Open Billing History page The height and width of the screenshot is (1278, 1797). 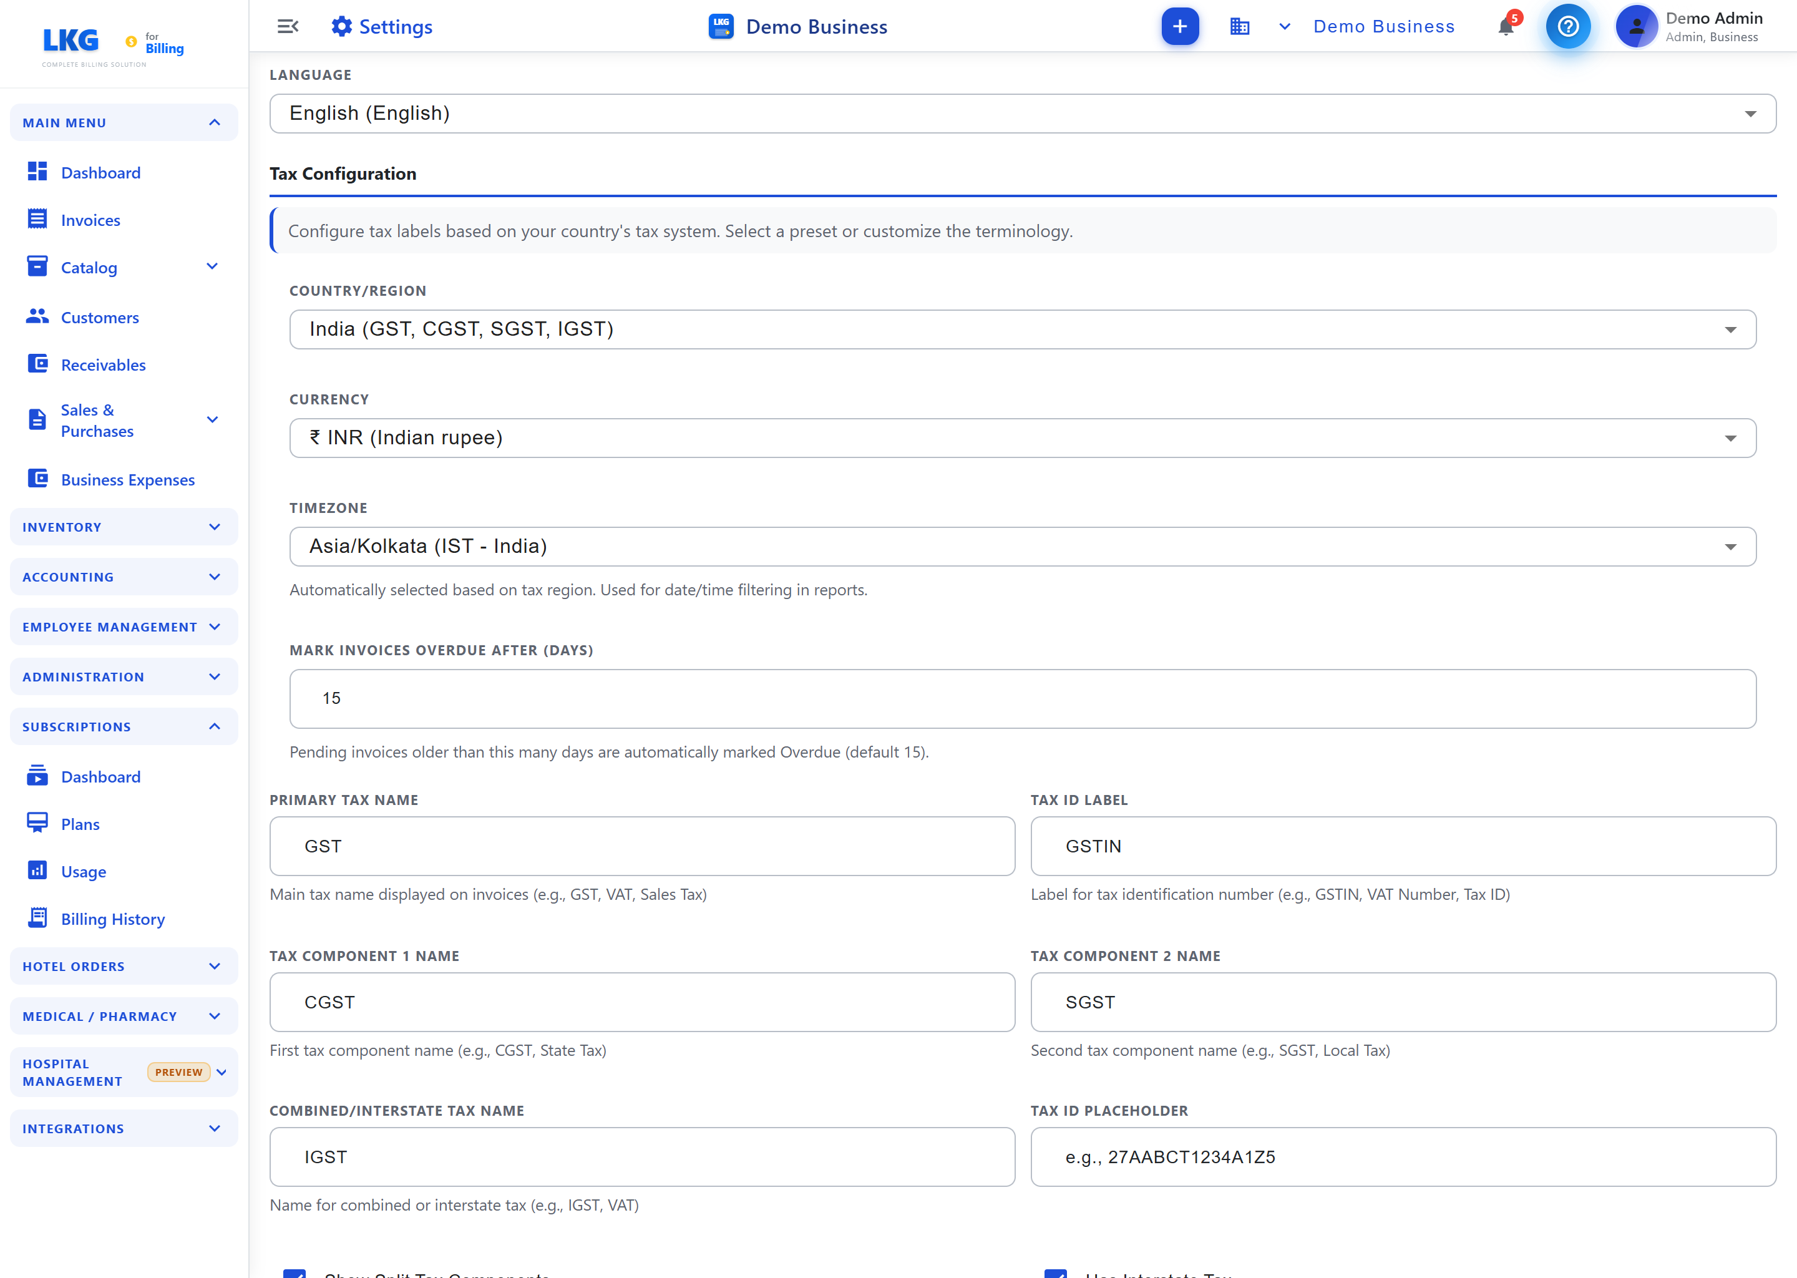click(112, 919)
